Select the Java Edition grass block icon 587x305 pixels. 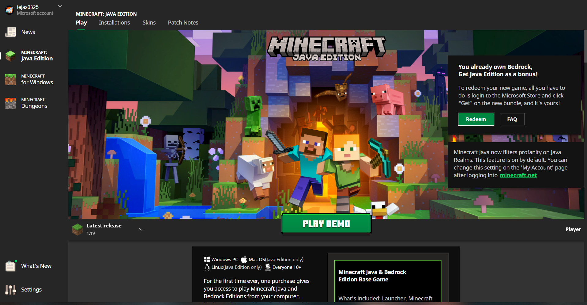click(10, 56)
